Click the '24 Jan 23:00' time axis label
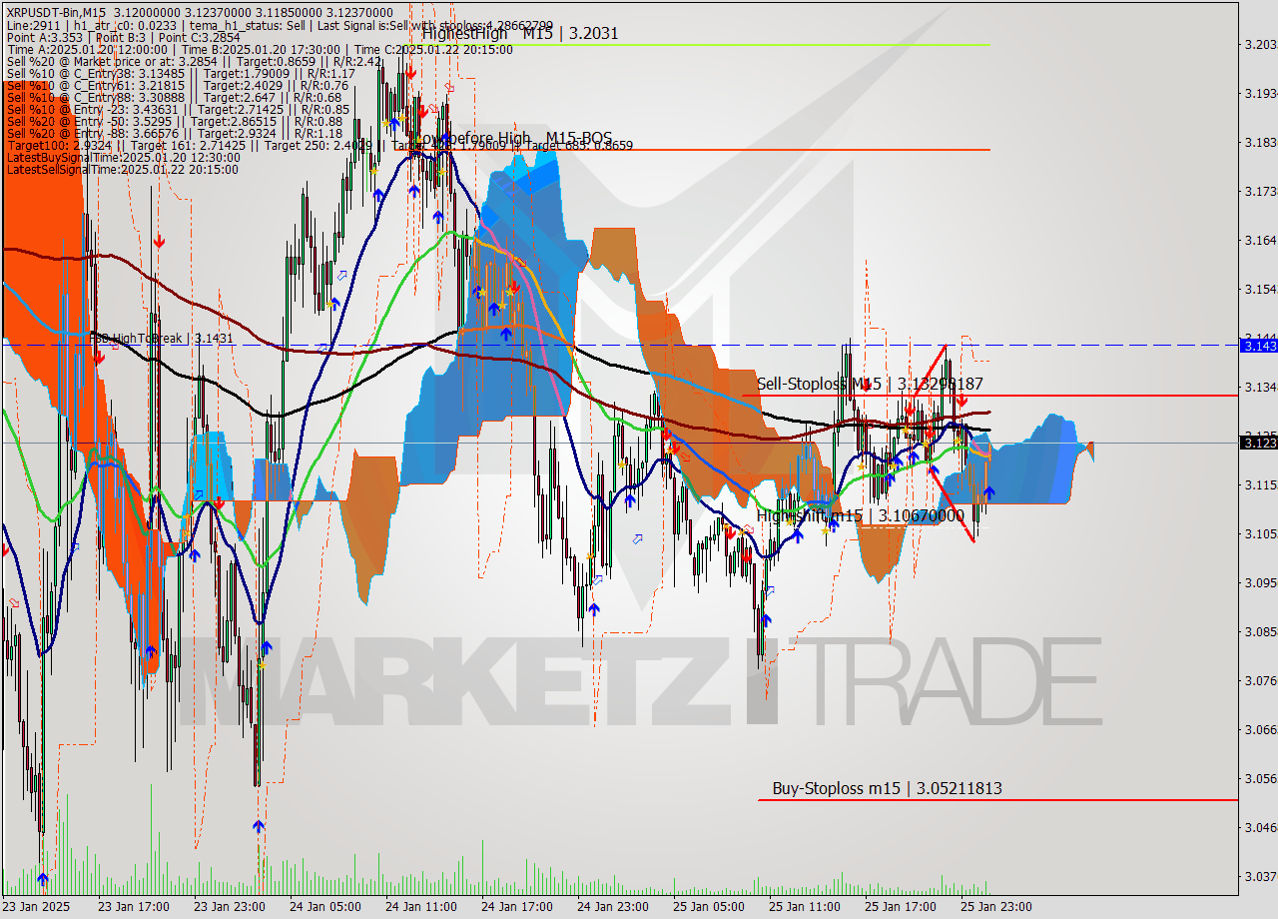Image resolution: width=1278 pixels, height=919 pixels. click(x=612, y=907)
